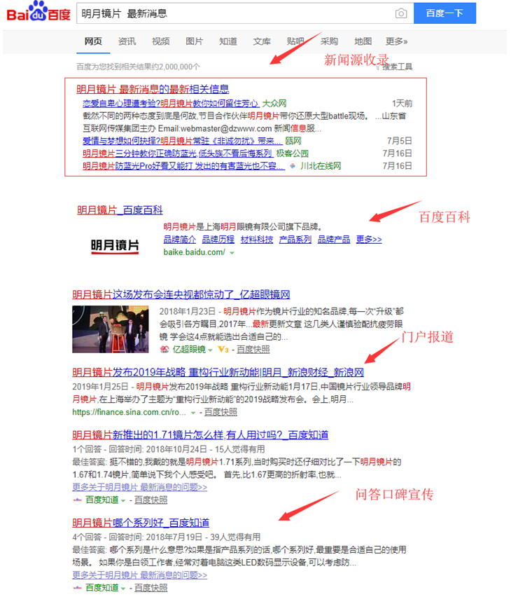Click the 明月镜片 brand logo thumbnail
Screen dimensions: 511x597
pos(115,245)
